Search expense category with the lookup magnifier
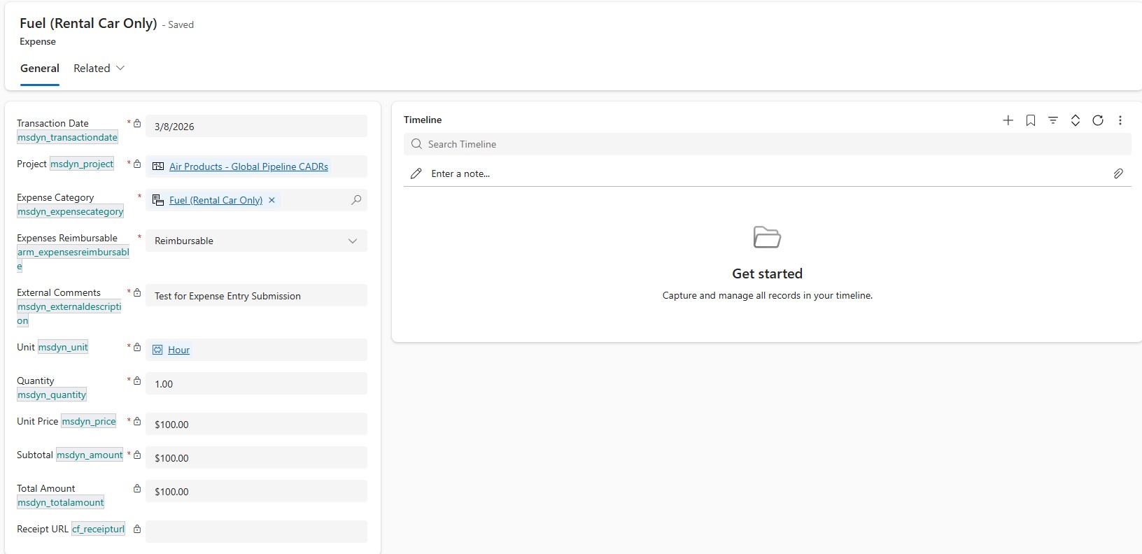Viewport: 1142px width, 554px height. [356, 200]
